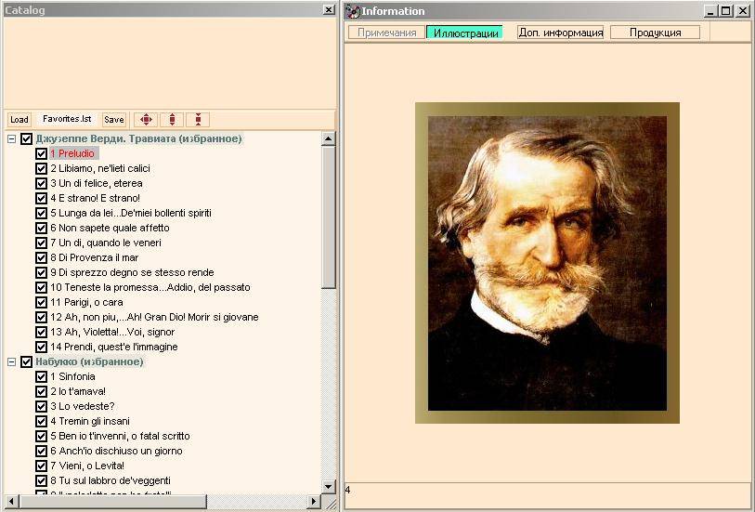This screenshot has width=755, height=512.
Task: Select Non sapete quale affetto
Action: coord(110,228)
